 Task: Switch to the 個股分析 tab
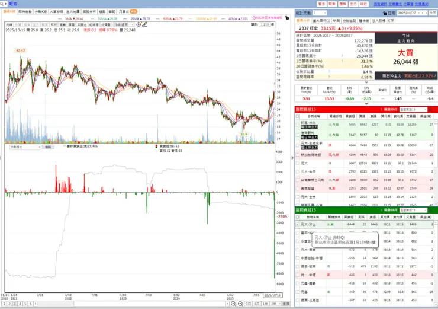[x=89, y=12]
